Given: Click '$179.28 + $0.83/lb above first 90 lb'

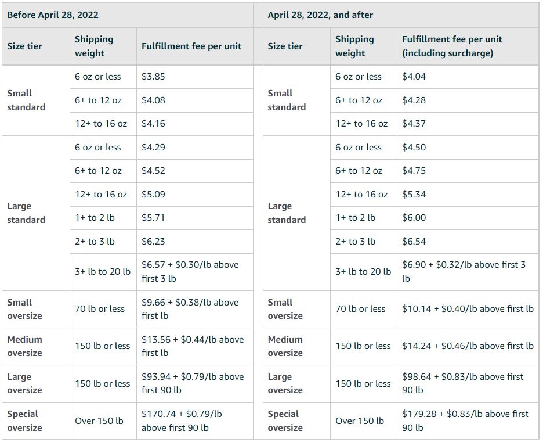Looking at the screenshot, I should click(465, 421).
